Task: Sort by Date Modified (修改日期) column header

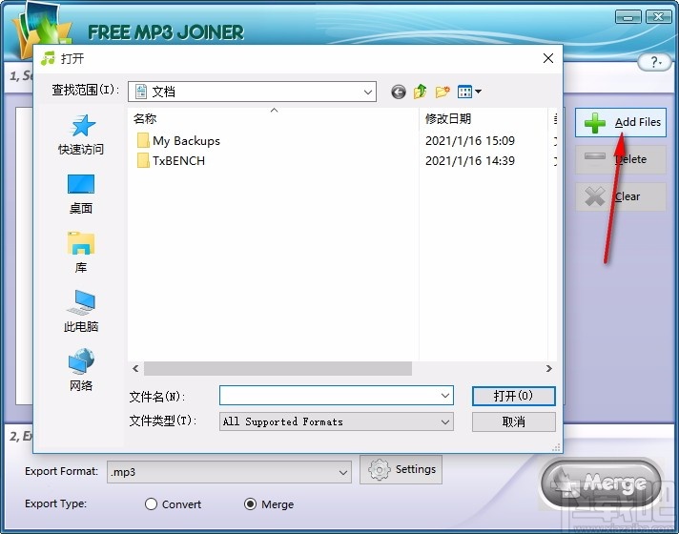Action: pyautogui.click(x=484, y=118)
